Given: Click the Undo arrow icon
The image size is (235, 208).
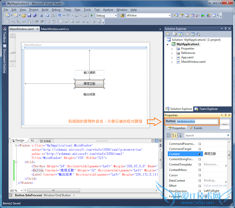Looking at the screenshot, I should point(59,15).
